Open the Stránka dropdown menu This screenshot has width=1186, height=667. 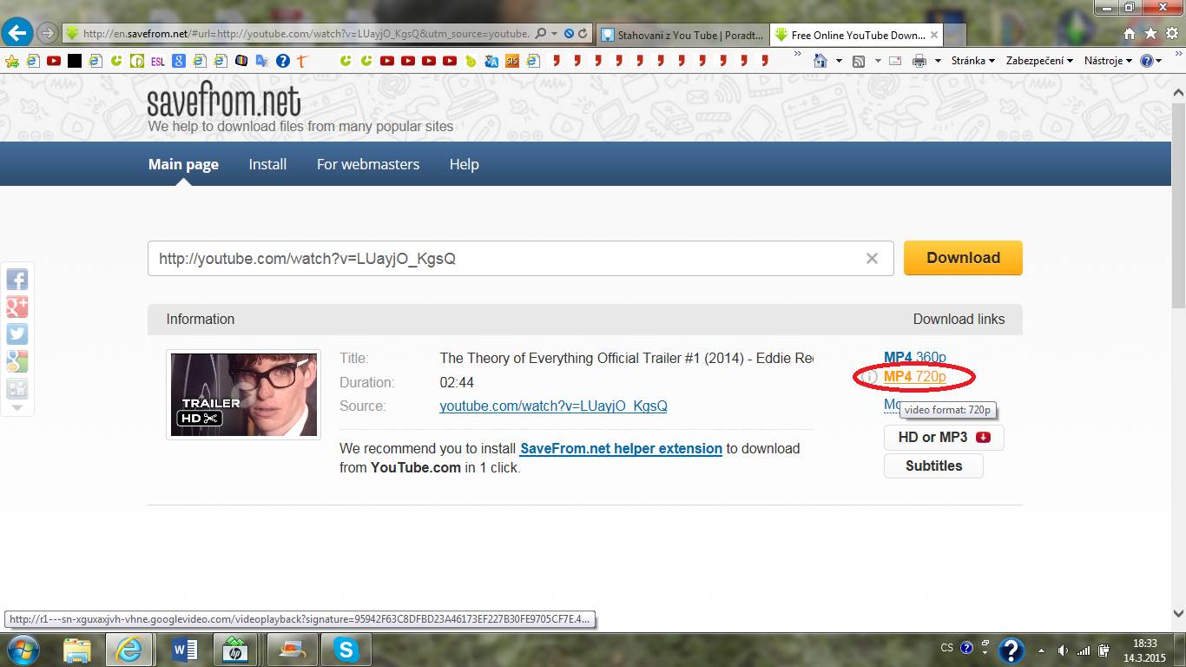pyautogui.click(x=973, y=61)
